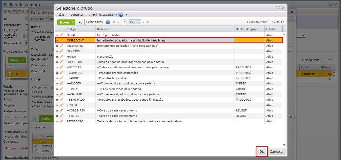This screenshot has height=160, width=341.
Task: Refresh the group list
Action: tap(81, 22)
